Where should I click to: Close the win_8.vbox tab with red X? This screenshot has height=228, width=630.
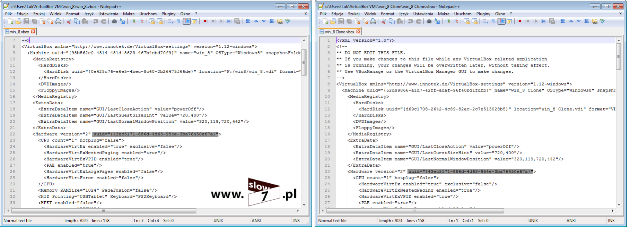click(x=33, y=32)
